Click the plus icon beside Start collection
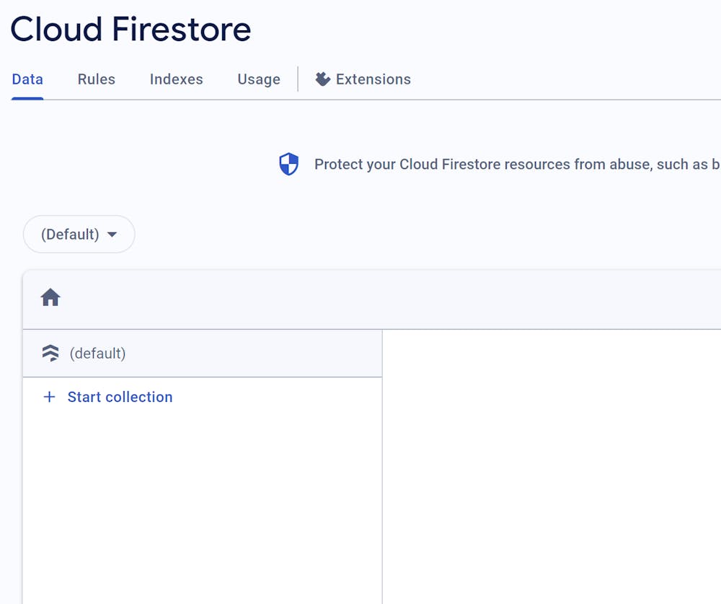The image size is (721, 604). 49,397
